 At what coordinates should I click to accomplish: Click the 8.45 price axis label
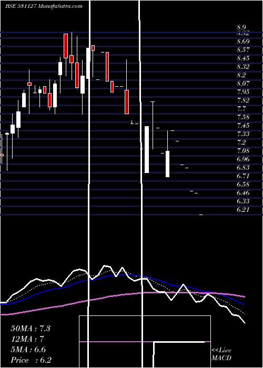[x=243, y=58]
